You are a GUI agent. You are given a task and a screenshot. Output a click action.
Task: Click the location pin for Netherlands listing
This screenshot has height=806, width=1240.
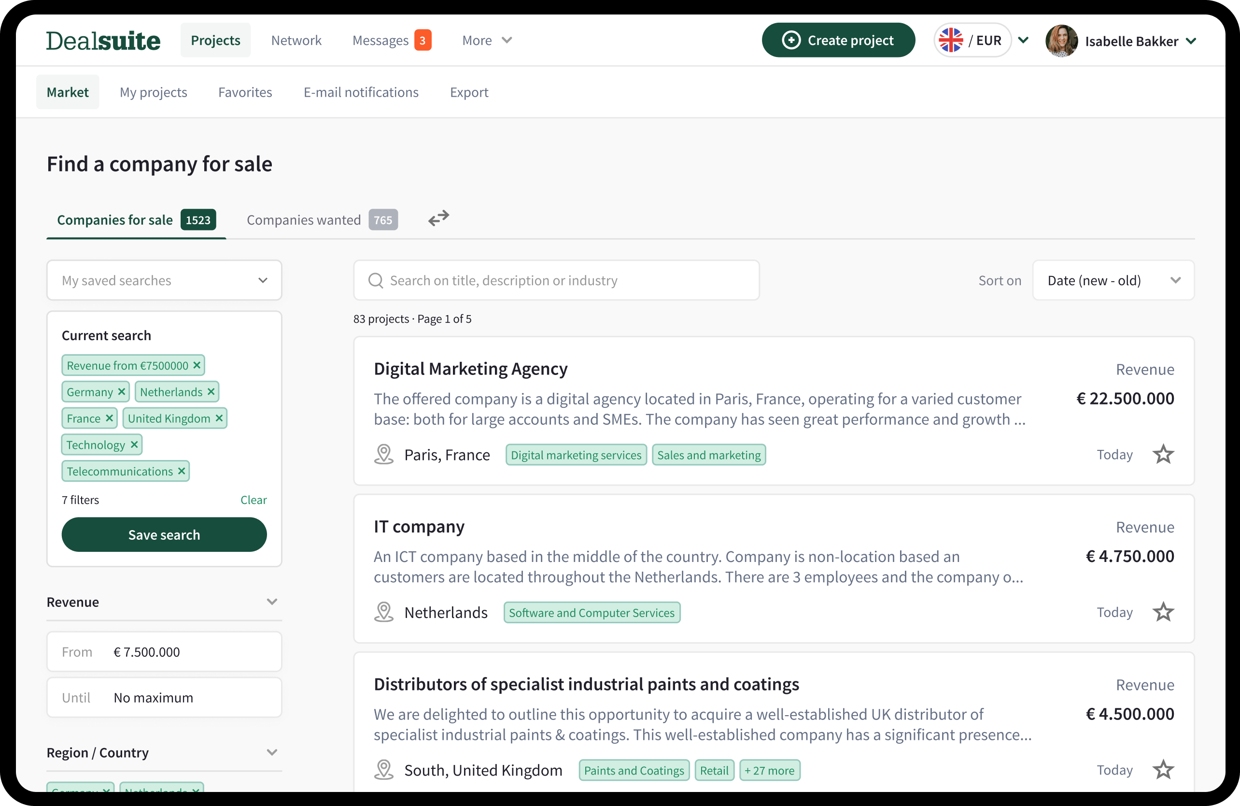383,612
